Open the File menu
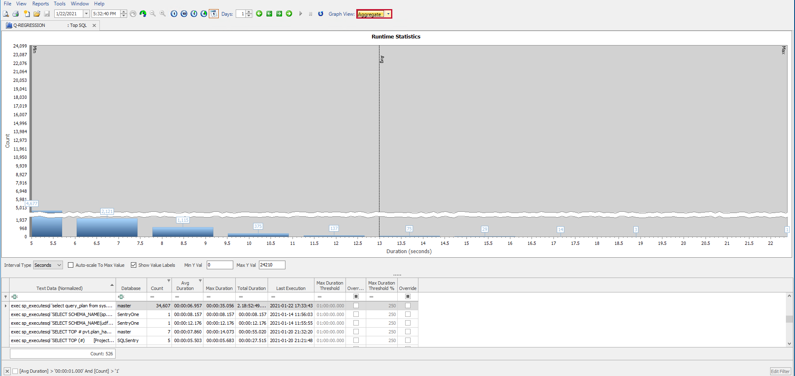The width and height of the screenshot is (795, 376). pos(7,4)
